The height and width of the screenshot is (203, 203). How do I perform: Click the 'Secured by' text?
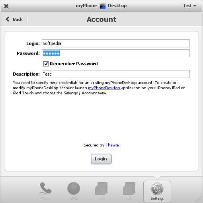point(94,145)
